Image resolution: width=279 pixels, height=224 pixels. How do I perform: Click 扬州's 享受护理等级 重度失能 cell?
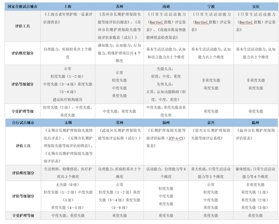pos(166,216)
